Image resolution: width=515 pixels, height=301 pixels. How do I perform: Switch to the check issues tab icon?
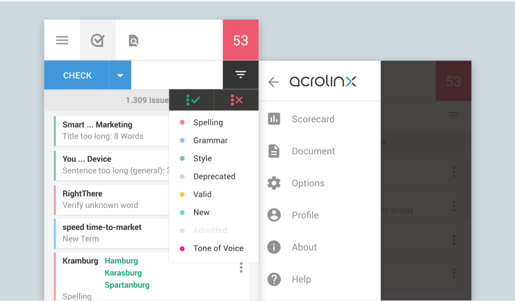click(98, 40)
